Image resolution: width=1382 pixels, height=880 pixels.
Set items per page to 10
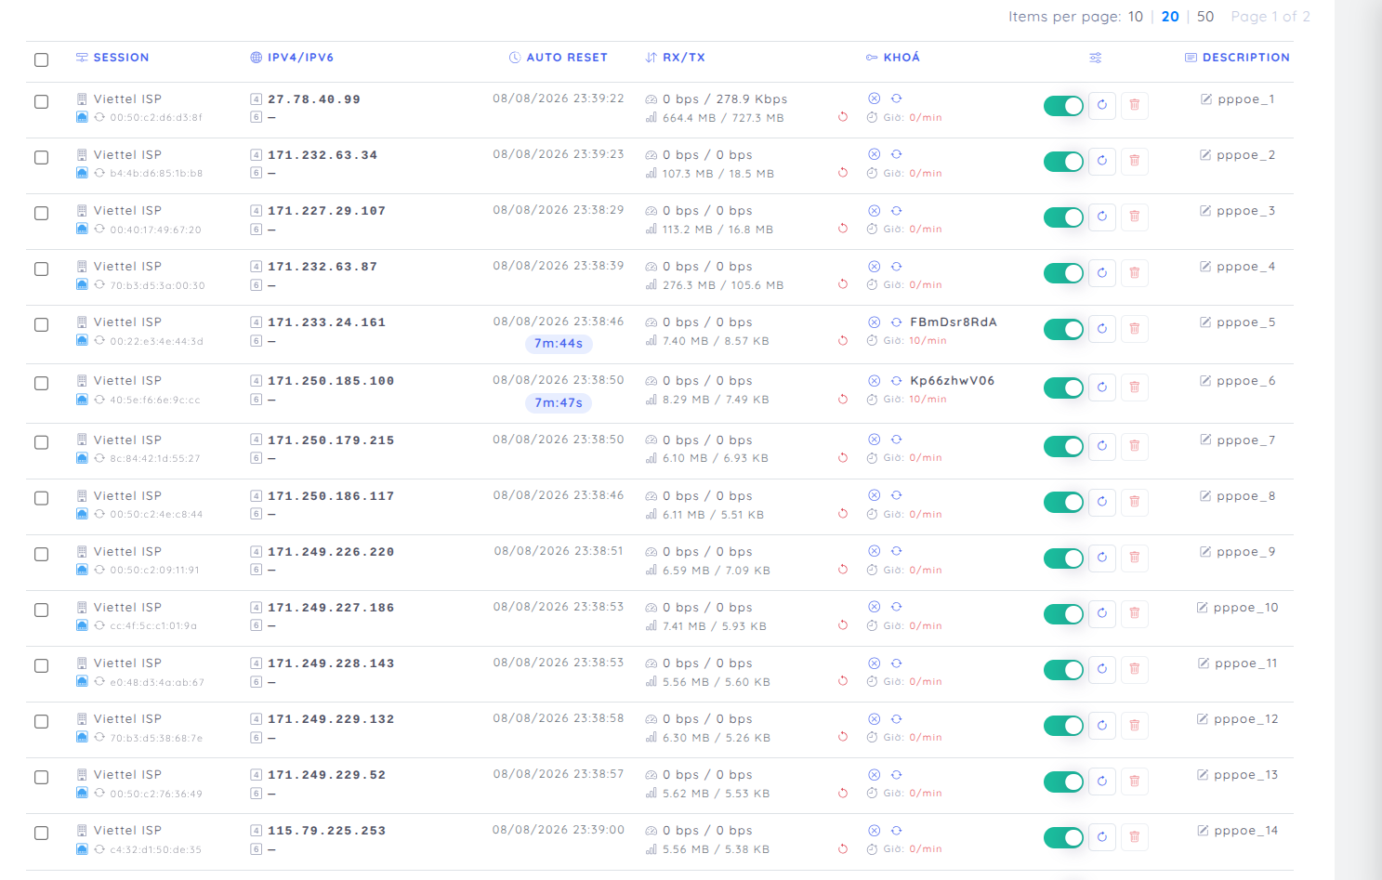pyautogui.click(x=1136, y=17)
